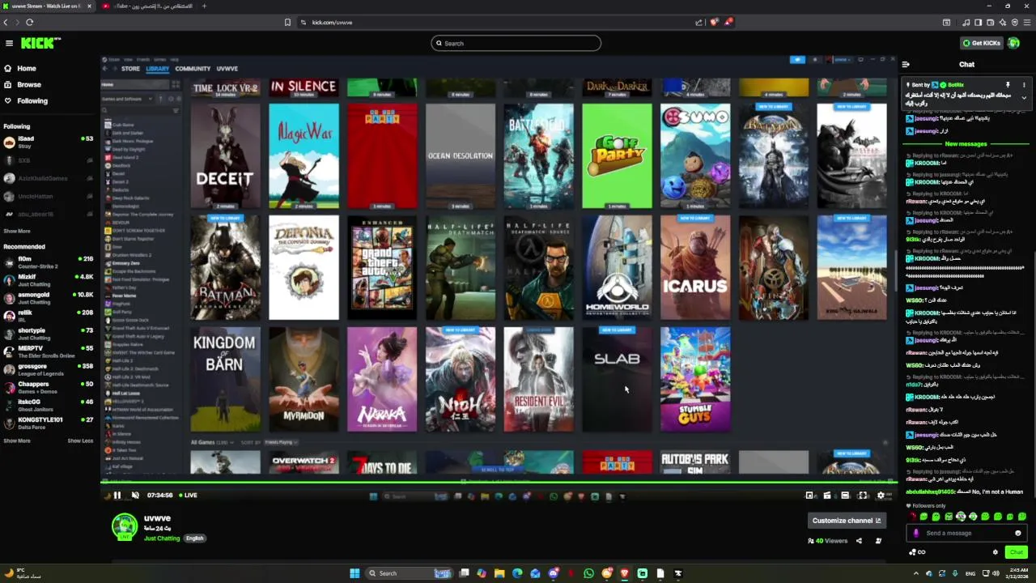Open recommended channel asmongold

click(49, 298)
